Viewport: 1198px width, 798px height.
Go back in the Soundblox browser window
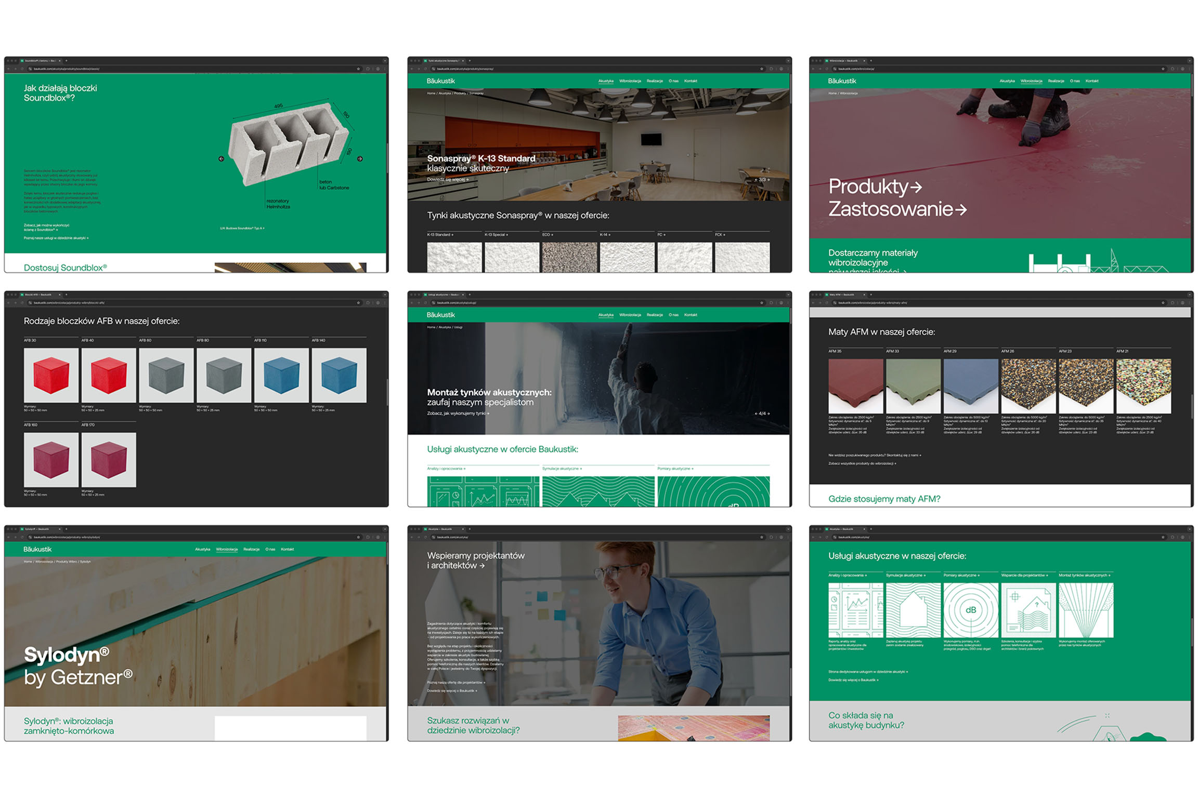9,69
